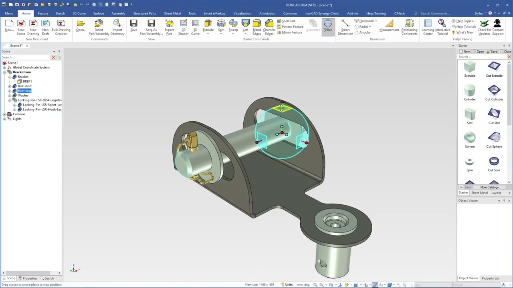
Task: Switch to the Property List tab
Action: pyautogui.click(x=491, y=278)
